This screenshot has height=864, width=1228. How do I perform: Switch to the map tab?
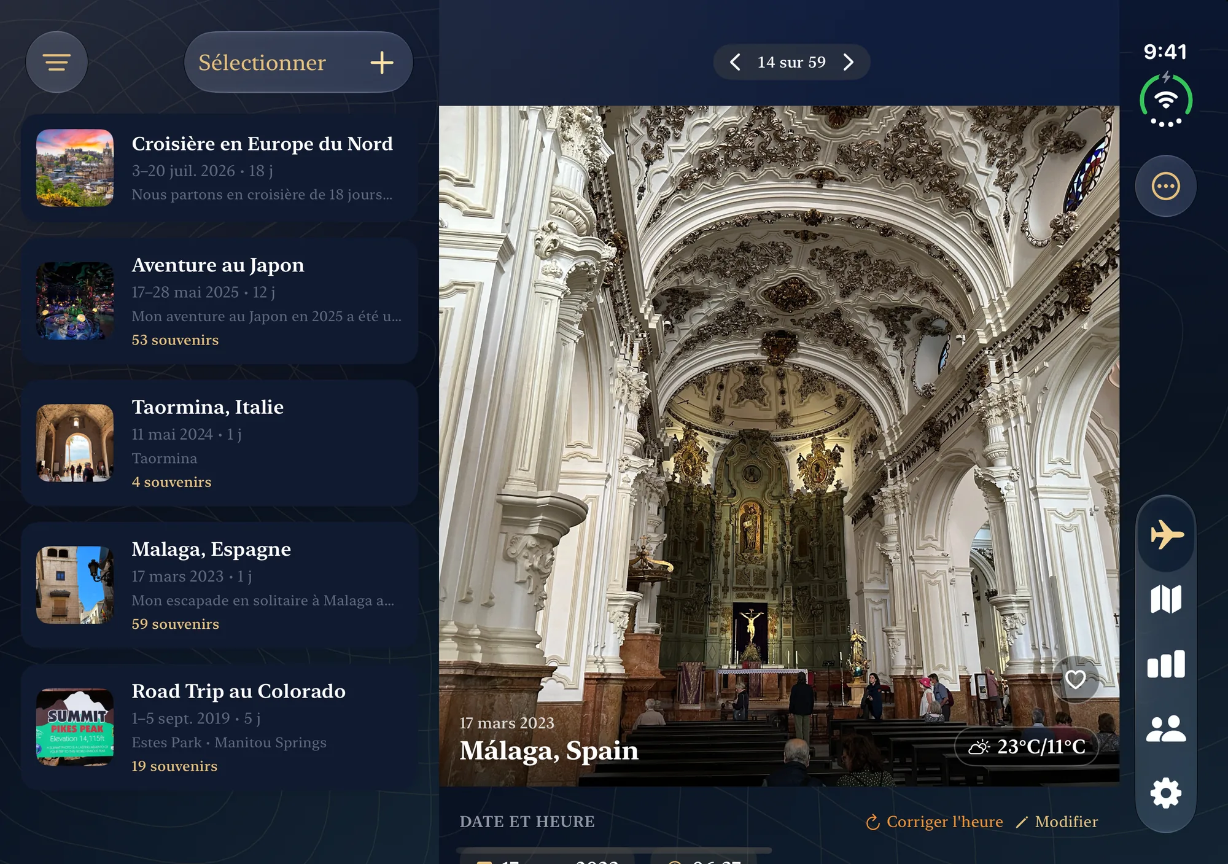(x=1165, y=599)
